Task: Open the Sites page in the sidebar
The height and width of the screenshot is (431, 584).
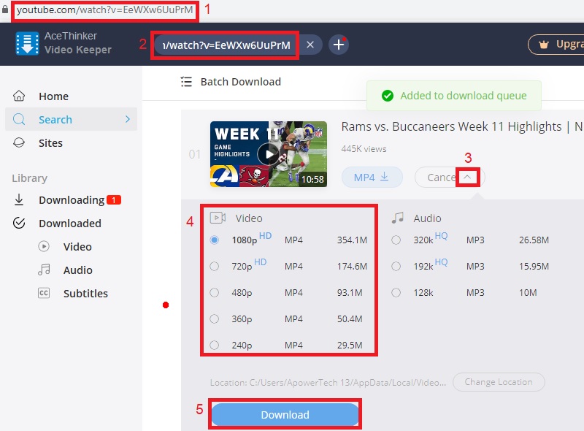Action: point(71,142)
